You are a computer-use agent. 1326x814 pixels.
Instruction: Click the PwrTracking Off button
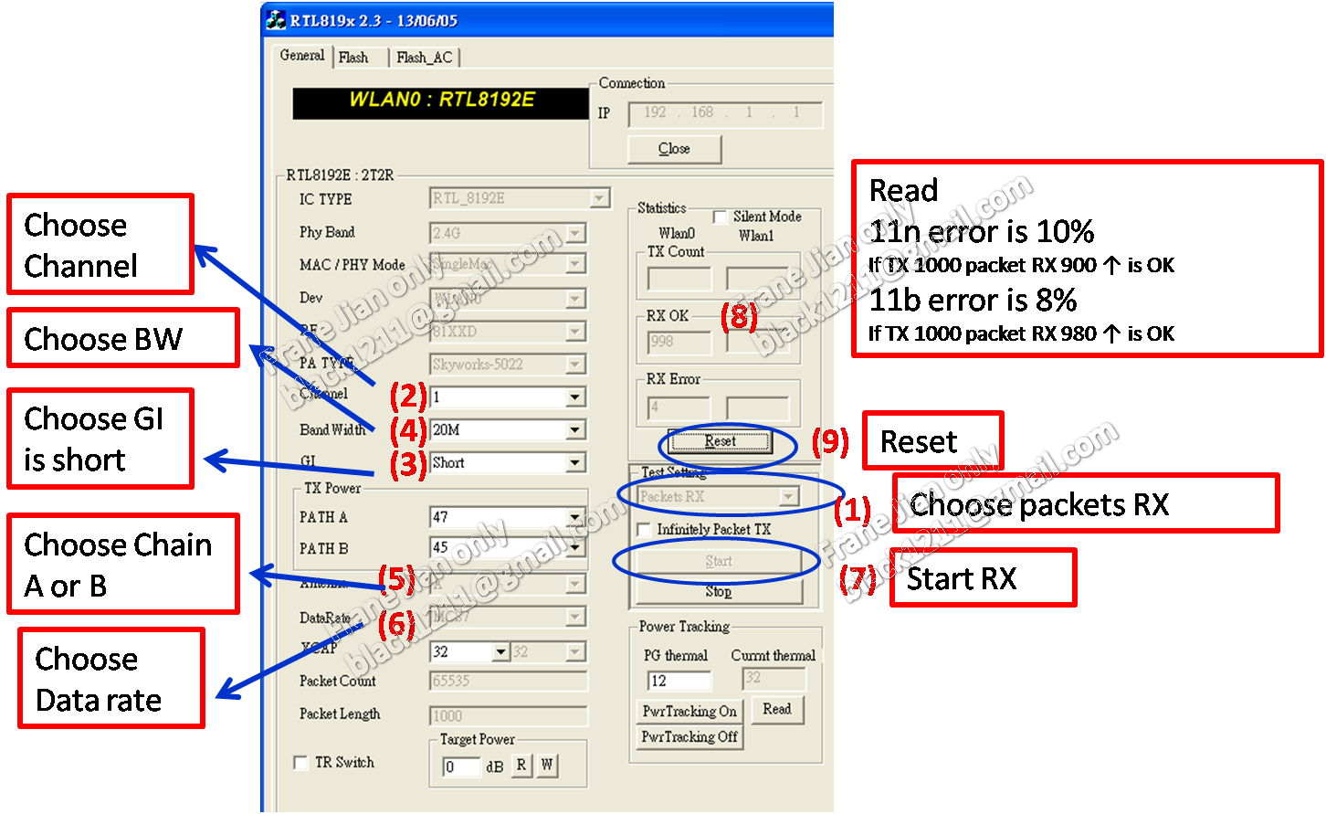[689, 737]
